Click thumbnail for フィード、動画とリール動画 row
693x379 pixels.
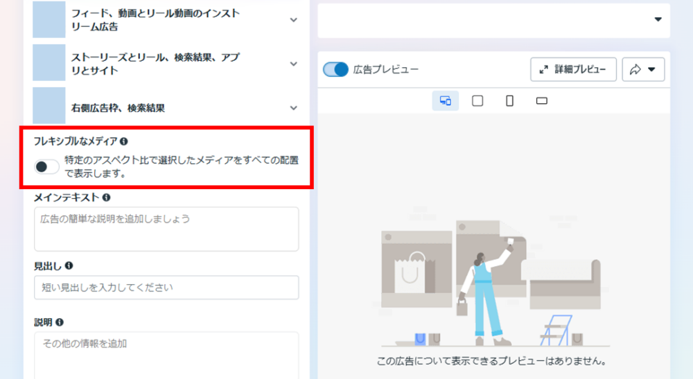(49, 19)
